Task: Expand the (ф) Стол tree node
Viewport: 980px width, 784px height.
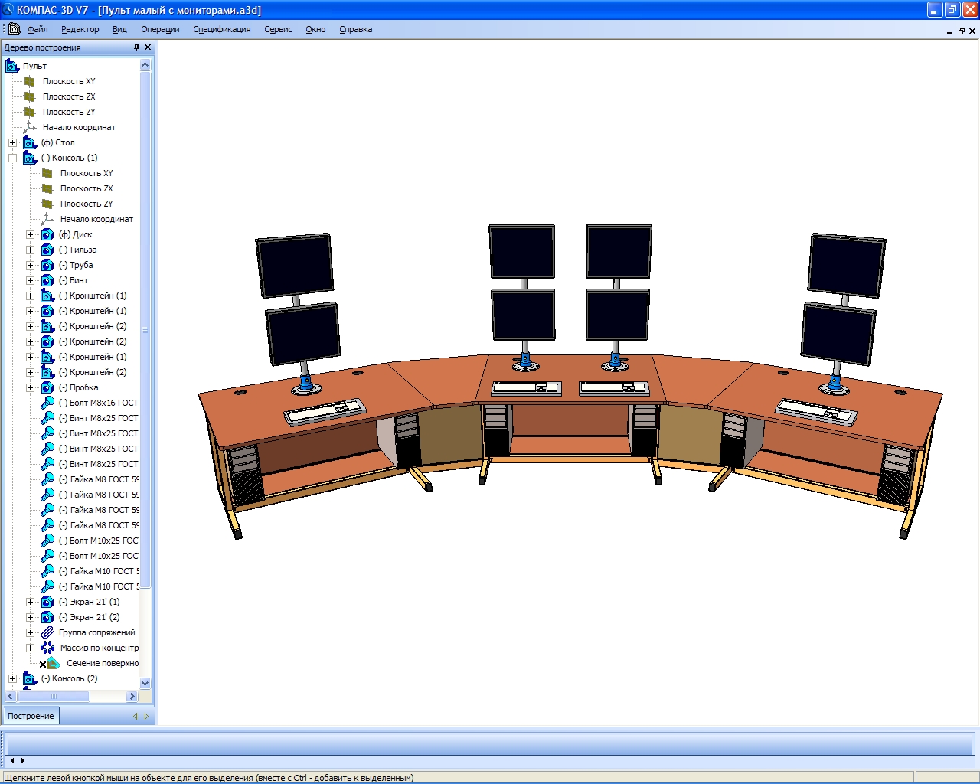Action: 12,142
